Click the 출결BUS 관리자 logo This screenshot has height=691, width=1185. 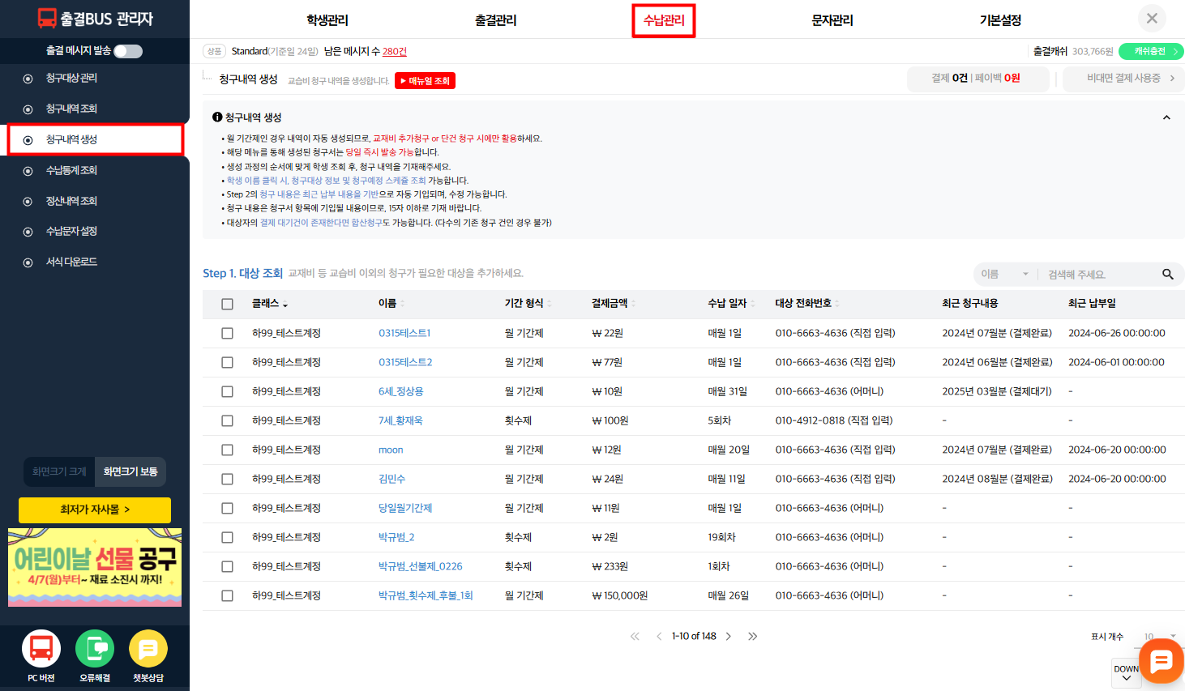coord(95,19)
